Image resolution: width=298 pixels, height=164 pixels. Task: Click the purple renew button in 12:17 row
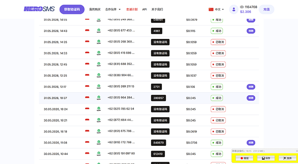251,87
